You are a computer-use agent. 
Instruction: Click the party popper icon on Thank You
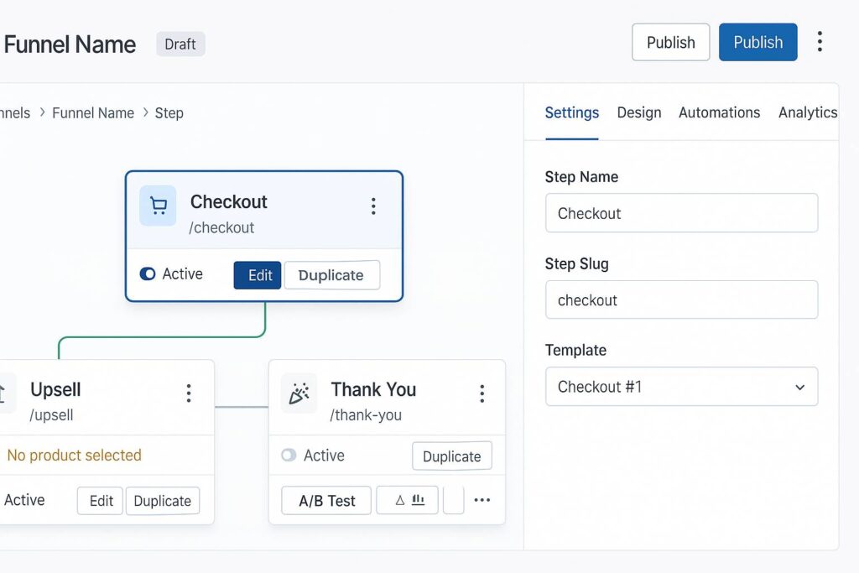point(299,393)
